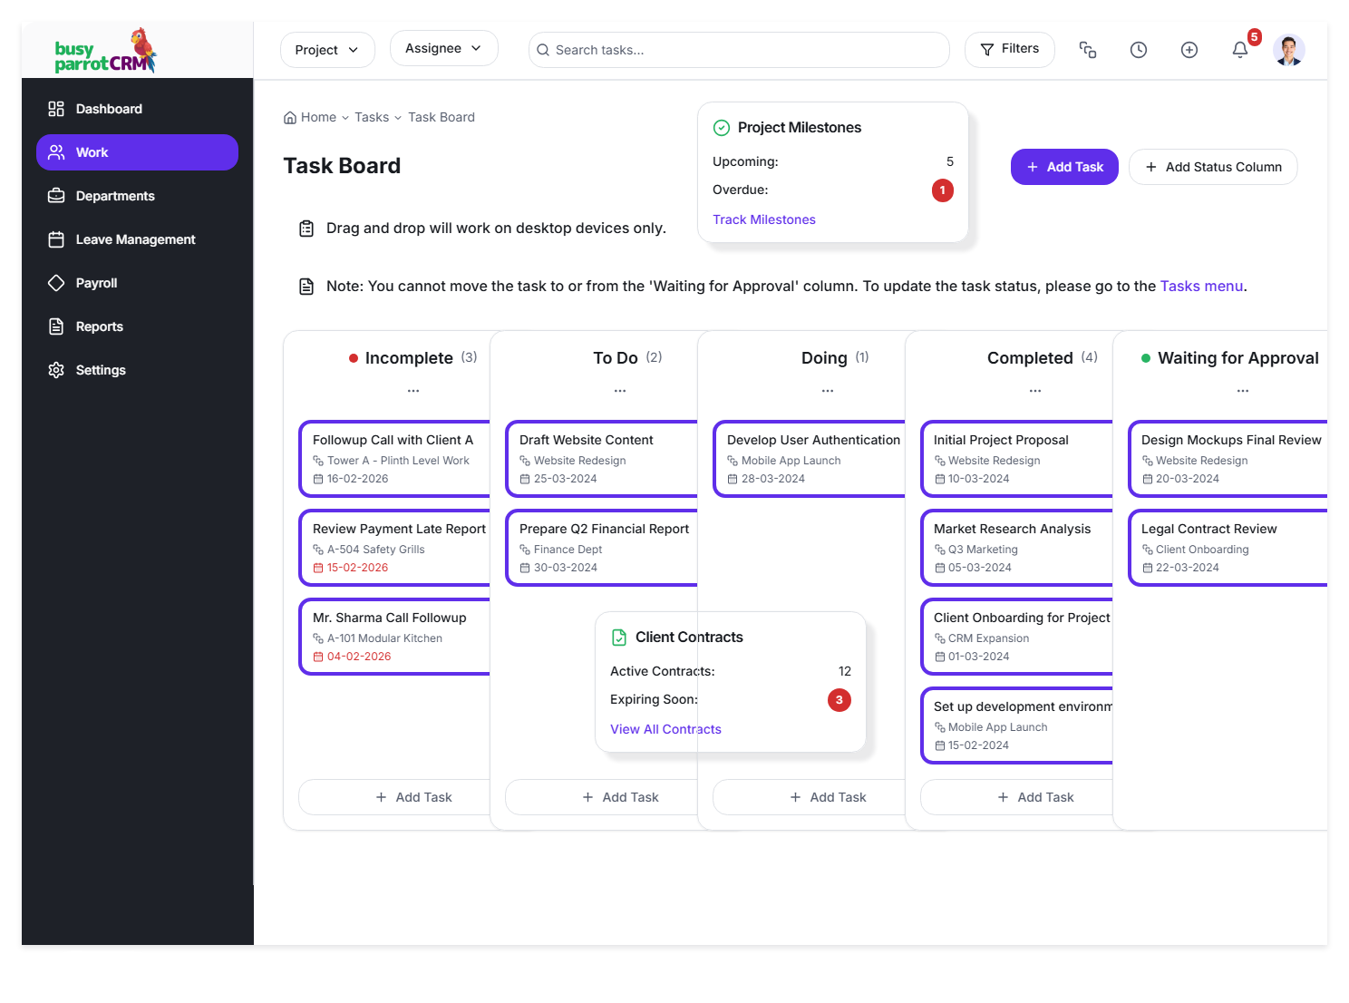Open the Project dropdown
Image resolution: width=1349 pixels, height=1003 pixels.
point(326,50)
